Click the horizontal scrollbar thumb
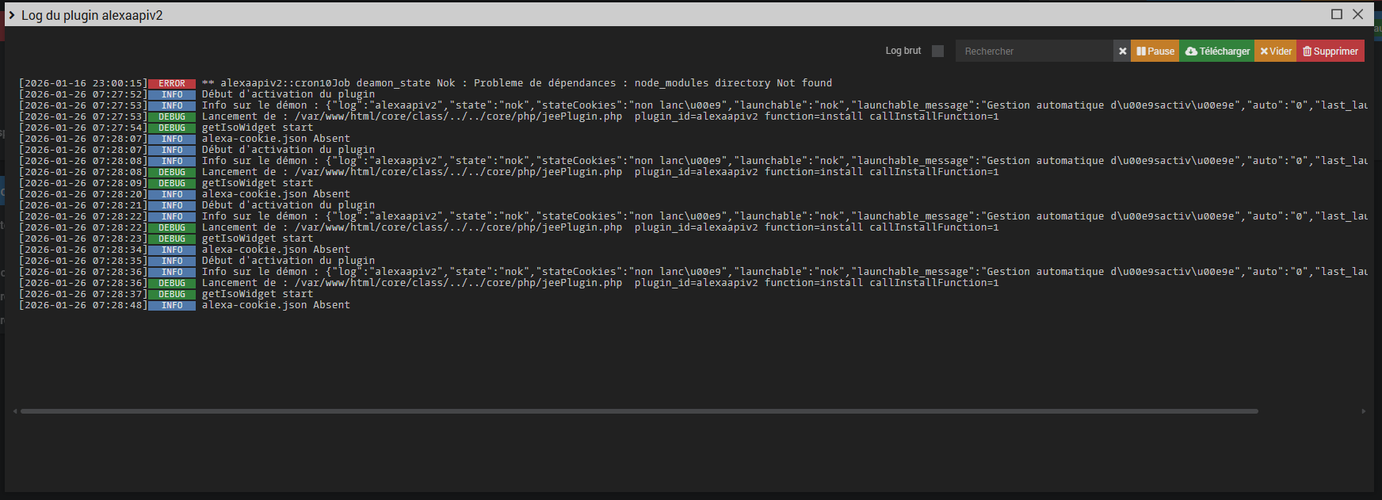Screen dimensions: 1382x500 point(639,411)
